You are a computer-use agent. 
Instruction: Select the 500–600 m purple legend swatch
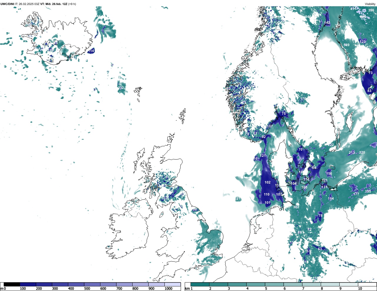92,284
